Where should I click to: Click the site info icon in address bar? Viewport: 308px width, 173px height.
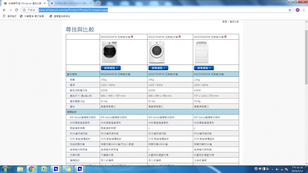pyautogui.click(x=24, y=10)
